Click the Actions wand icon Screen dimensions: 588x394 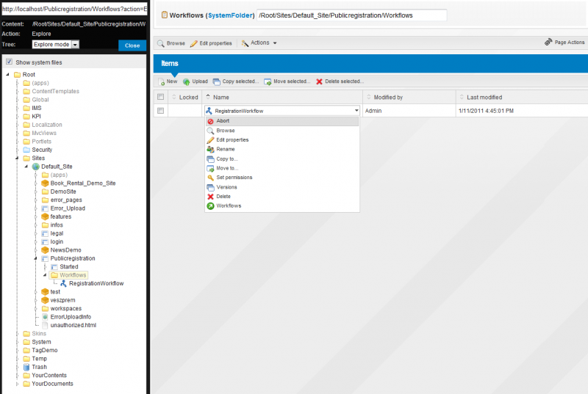pyautogui.click(x=245, y=43)
